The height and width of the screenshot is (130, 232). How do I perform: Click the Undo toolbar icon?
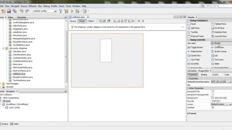(x=22, y=11)
